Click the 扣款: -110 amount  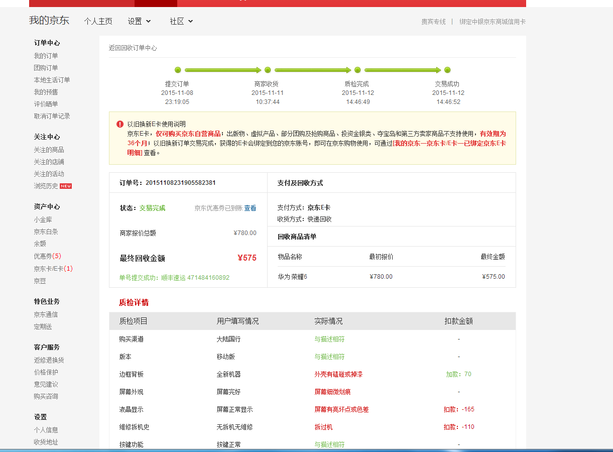coord(458,427)
